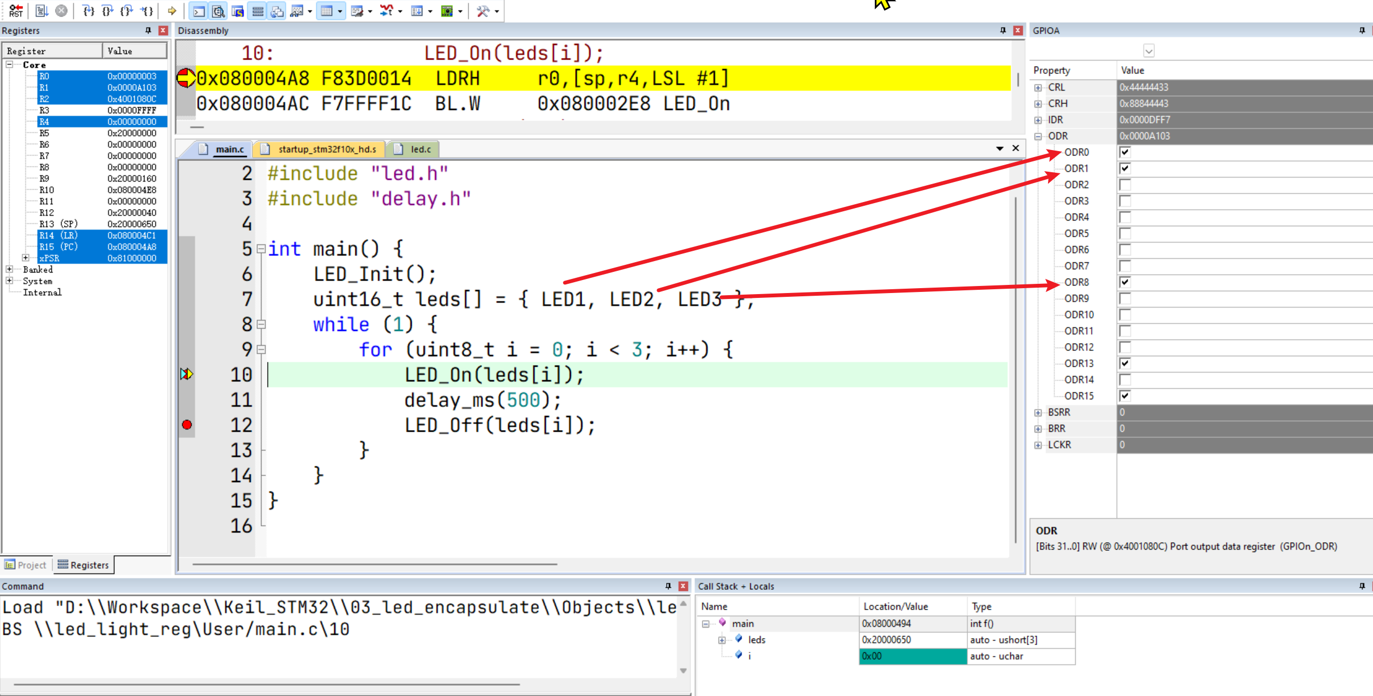Remove the breakpoint on line 12

pyautogui.click(x=187, y=425)
